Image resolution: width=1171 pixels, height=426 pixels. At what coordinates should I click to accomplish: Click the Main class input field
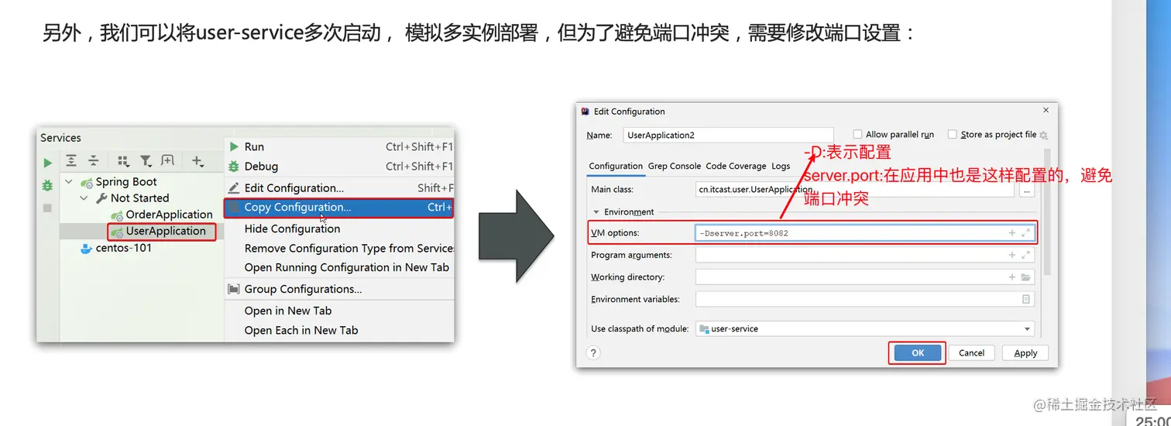[x=855, y=190]
